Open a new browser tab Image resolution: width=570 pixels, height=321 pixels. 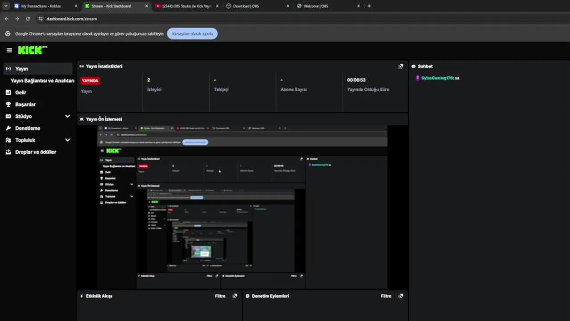point(369,6)
